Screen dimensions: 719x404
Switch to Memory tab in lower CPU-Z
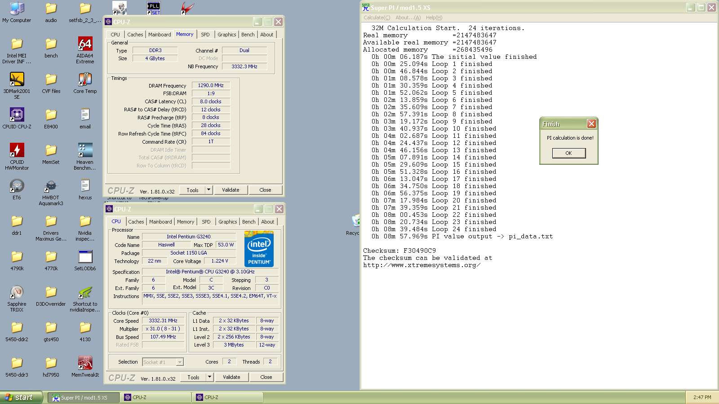pos(186,222)
